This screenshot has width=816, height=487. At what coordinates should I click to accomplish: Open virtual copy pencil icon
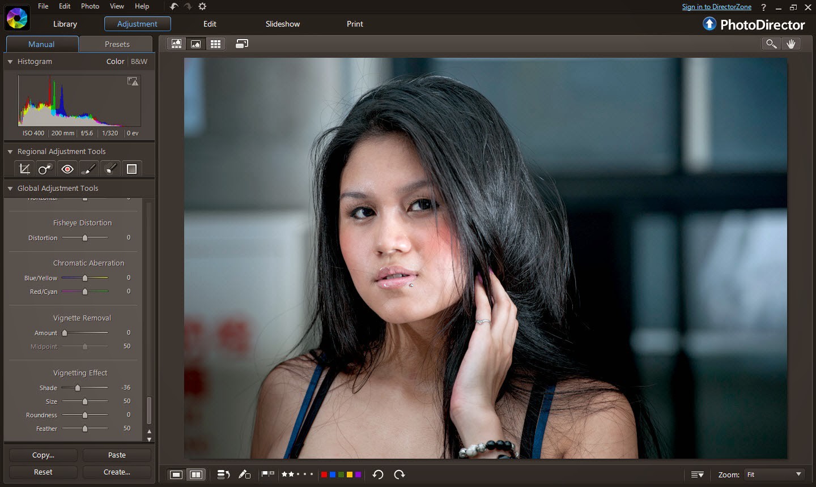pos(244,475)
